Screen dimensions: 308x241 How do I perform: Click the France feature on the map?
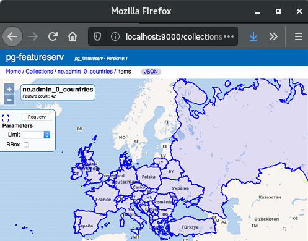[x=103, y=200]
